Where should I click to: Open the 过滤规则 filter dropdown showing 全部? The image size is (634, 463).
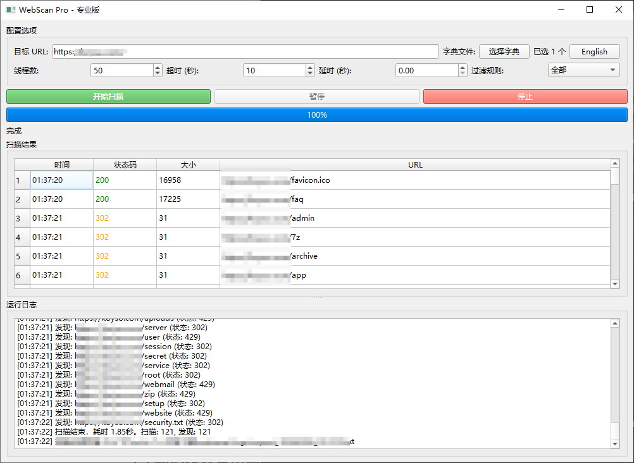pos(584,70)
